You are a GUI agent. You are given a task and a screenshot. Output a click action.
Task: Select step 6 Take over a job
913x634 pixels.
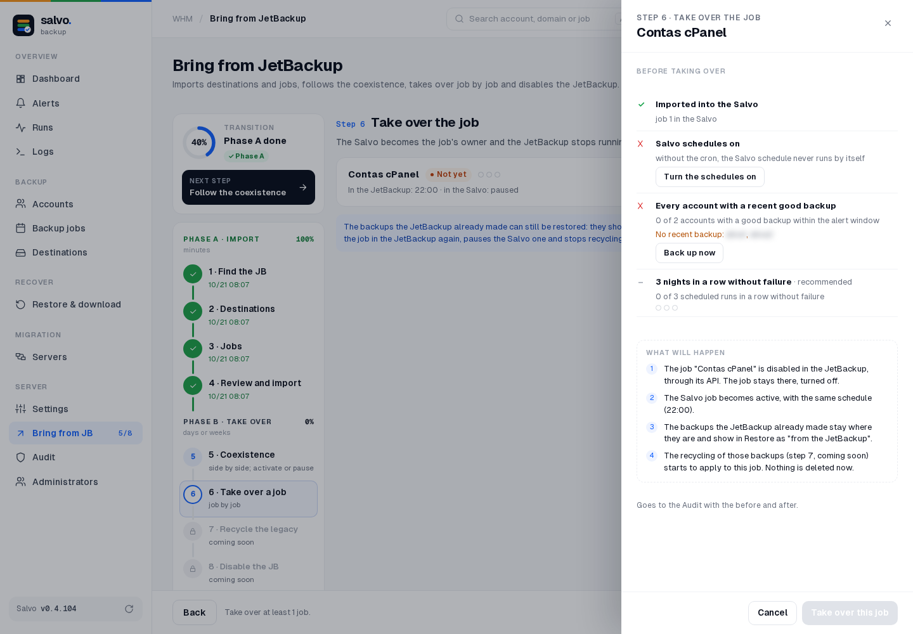point(249,498)
